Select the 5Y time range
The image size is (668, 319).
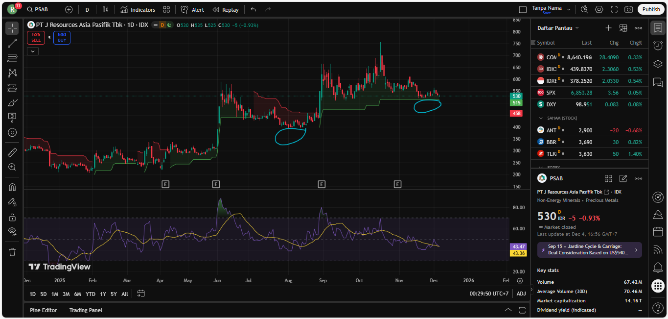pyautogui.click(x=114, y=294)
